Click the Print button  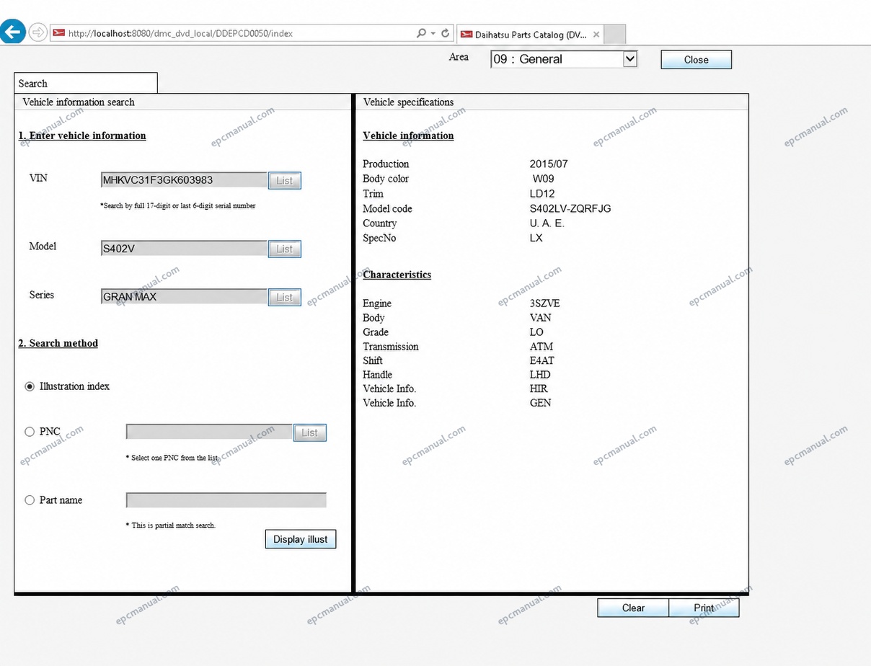click(x=704, y=608)
